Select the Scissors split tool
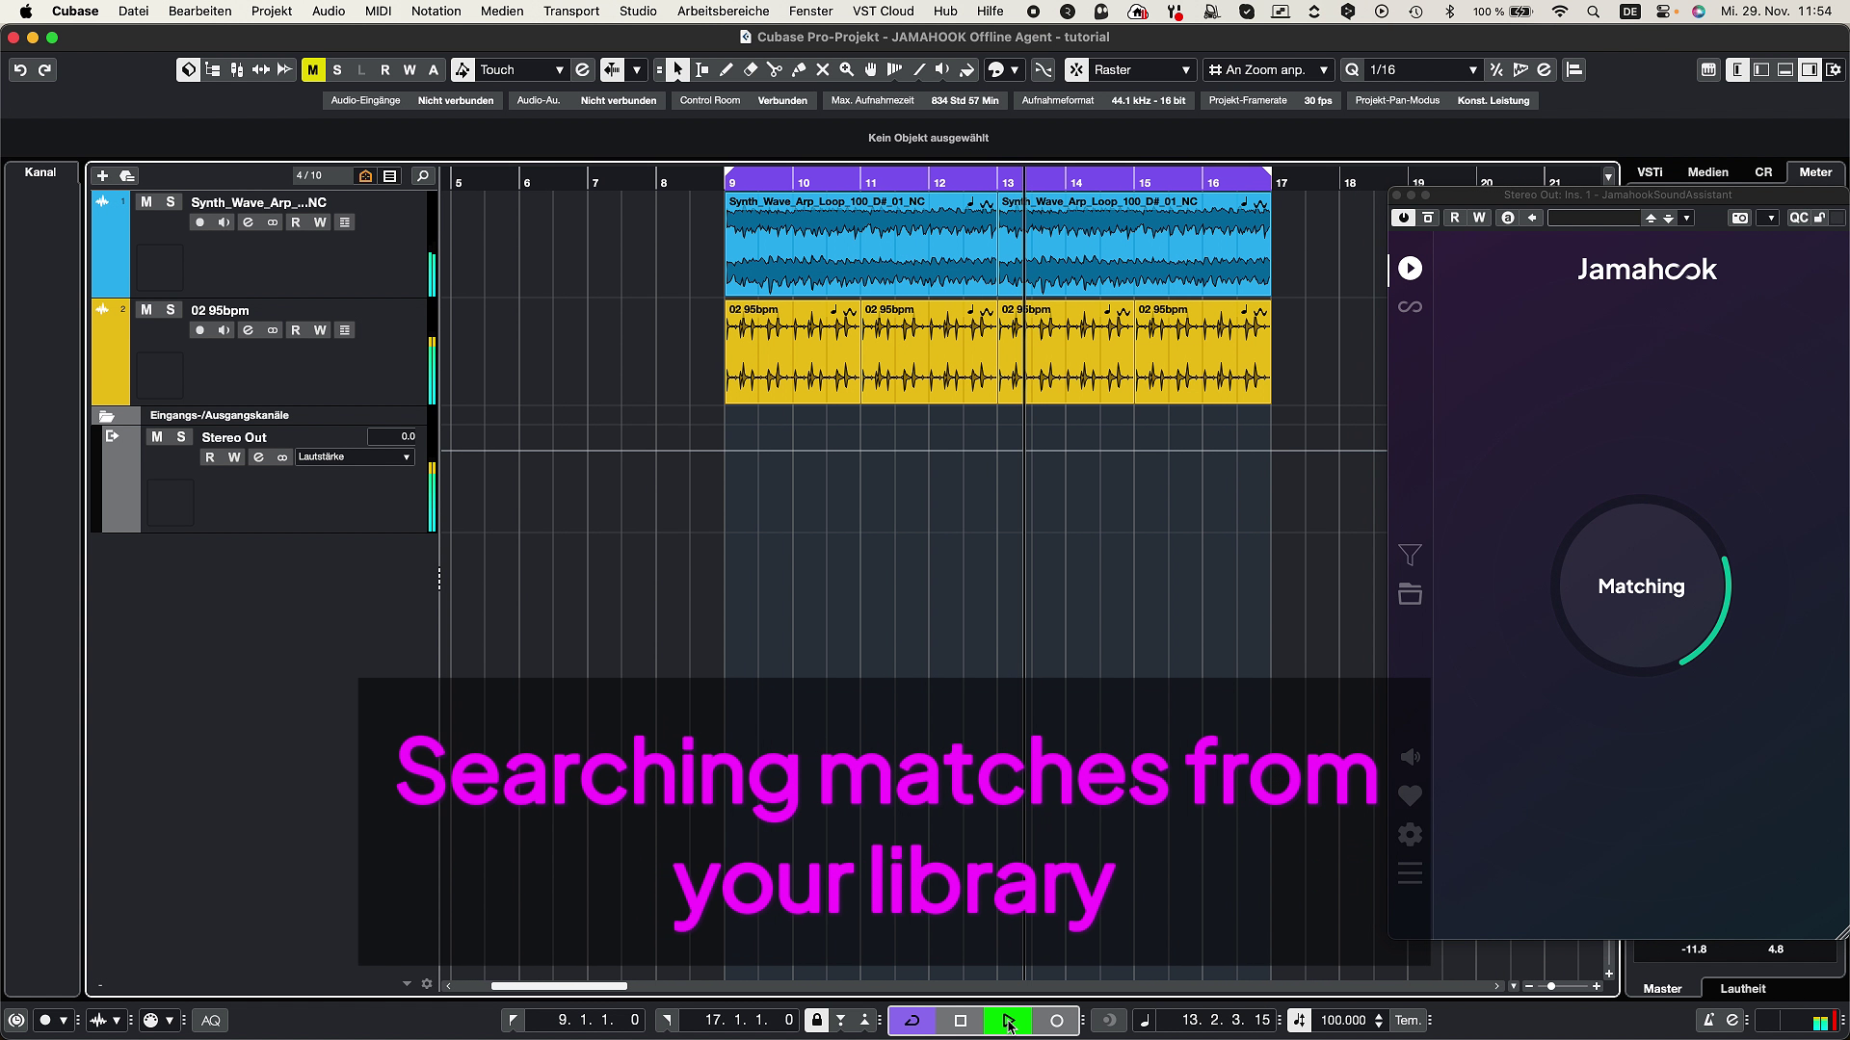This screenshot has width=1850, height=1040. coord(775,69)
